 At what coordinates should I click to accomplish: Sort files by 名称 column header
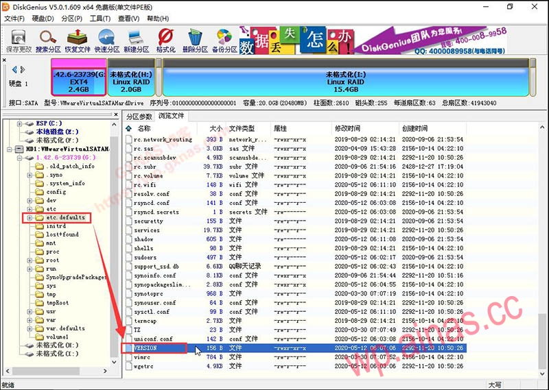144,128
